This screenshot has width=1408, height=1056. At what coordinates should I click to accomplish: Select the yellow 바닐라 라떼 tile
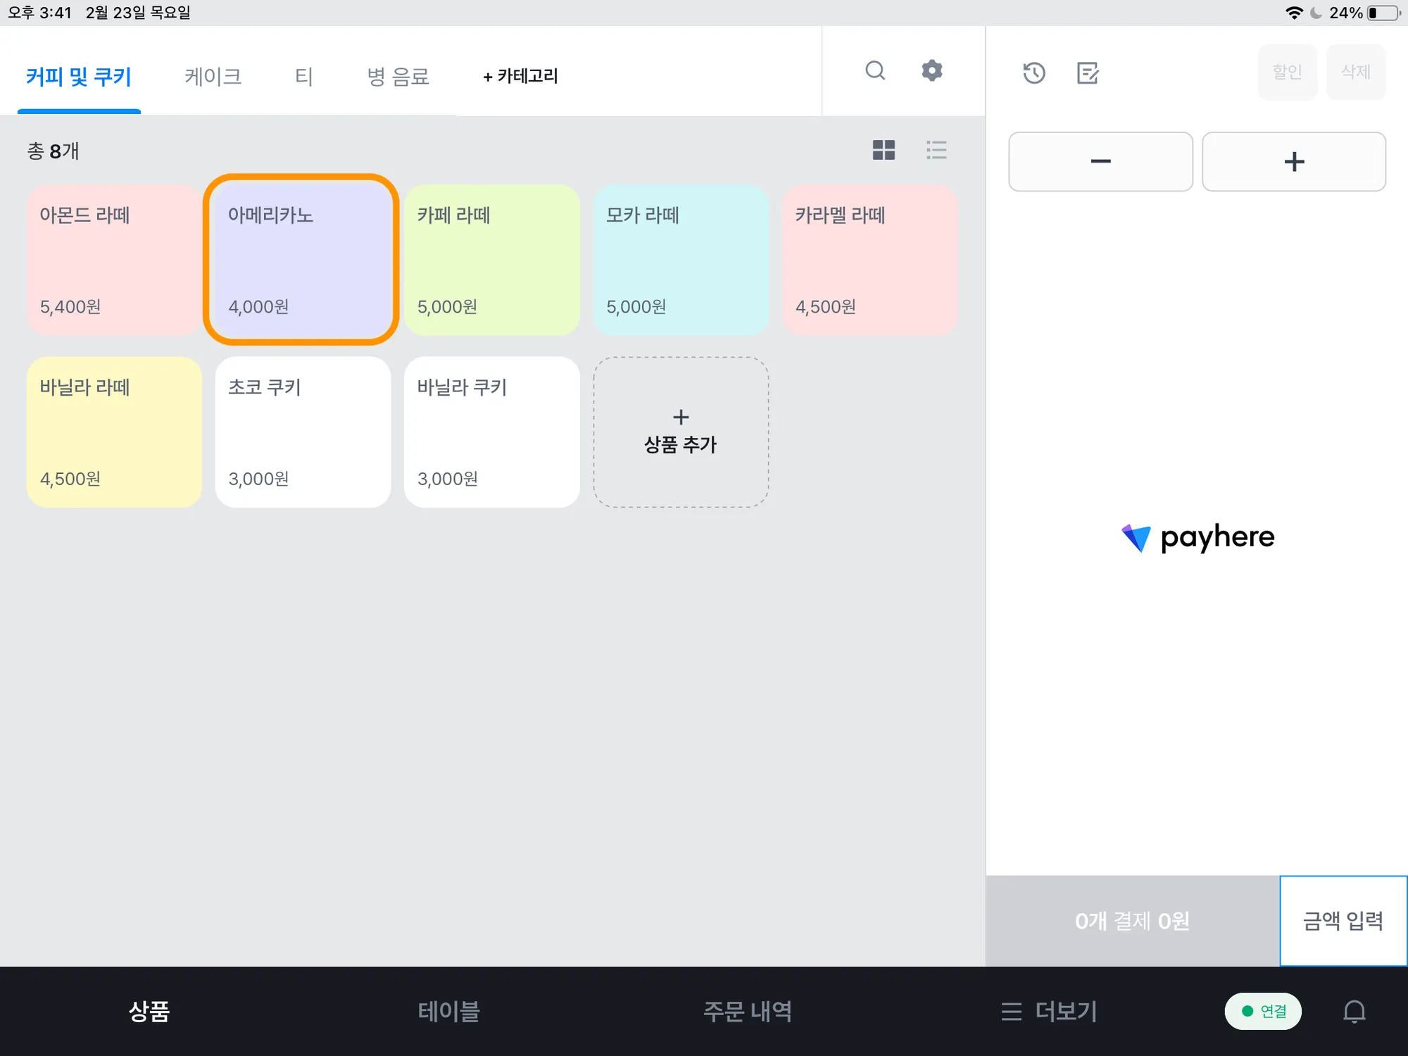[x=114, y=432]
